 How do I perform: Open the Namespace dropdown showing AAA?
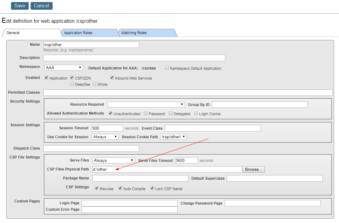point(64,68)
